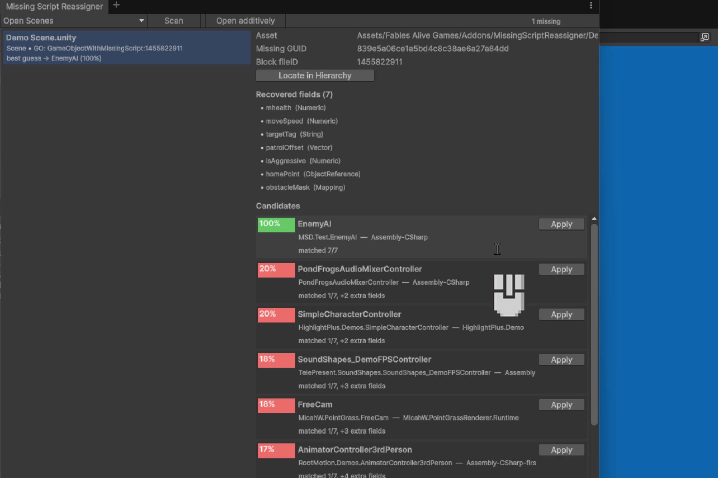Click the 17% red match badge
Screen dimensions: 718x478
pyautogui.click(x=276, y=450)
